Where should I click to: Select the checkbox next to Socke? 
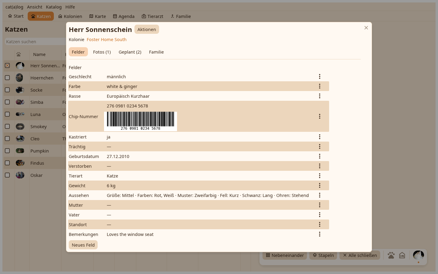(x=7, y=90)
